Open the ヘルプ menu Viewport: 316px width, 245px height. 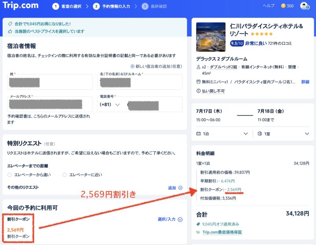[x=269, y=6]
